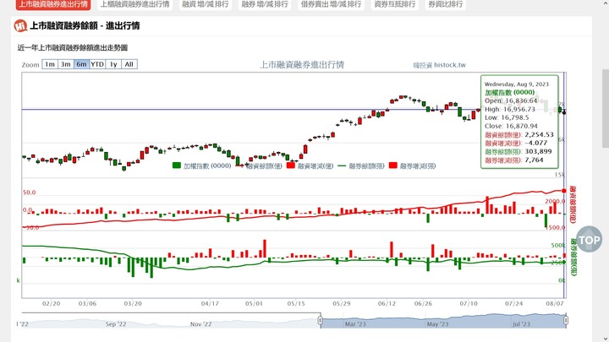The image size is (609, 342).
Task: Toggle the green 加權指數 (0000) legend marker
Action: tap(177, 166)
